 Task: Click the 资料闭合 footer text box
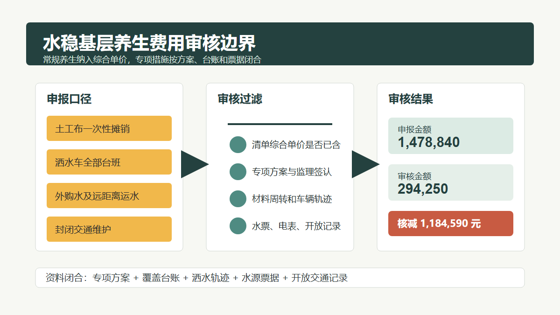tap(280, 278)
